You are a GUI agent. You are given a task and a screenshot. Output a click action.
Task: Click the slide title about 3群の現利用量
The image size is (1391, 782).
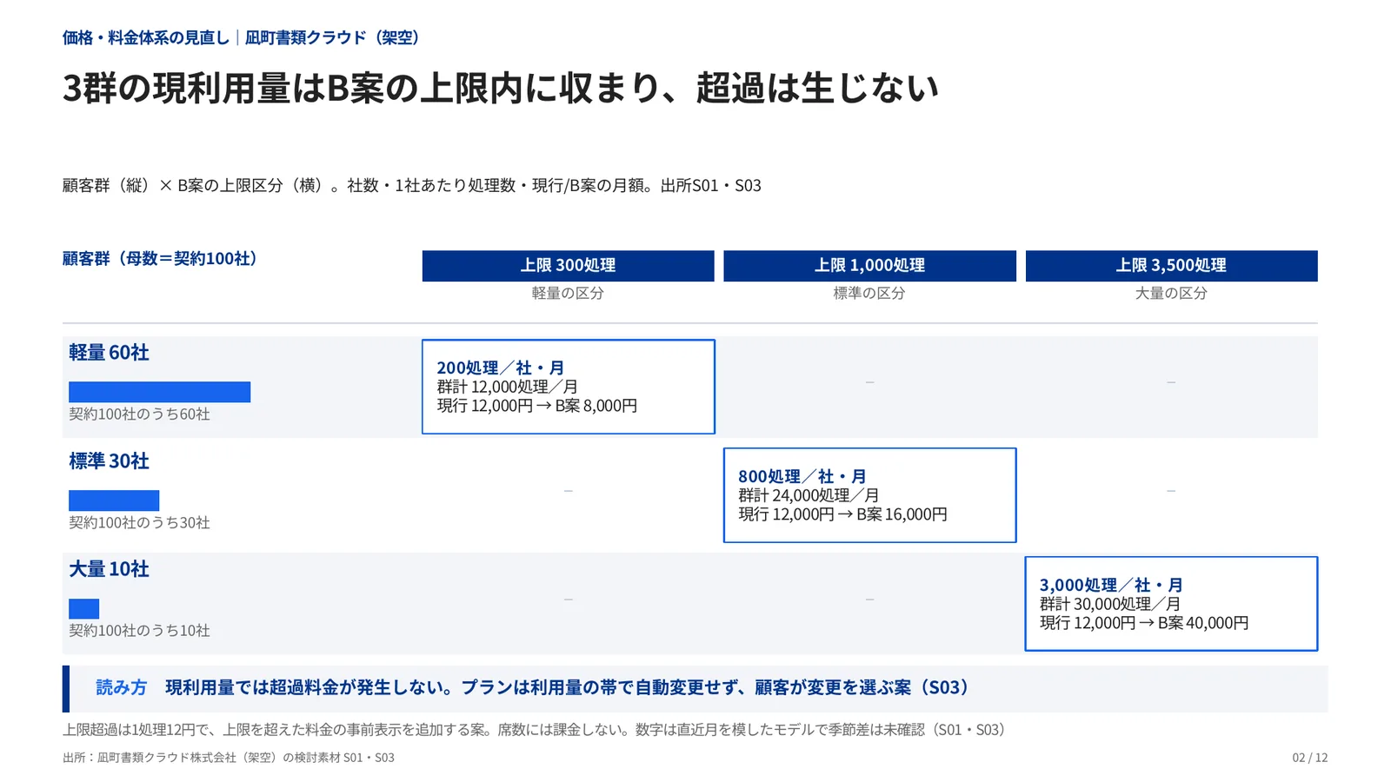[x=501, y=88]
